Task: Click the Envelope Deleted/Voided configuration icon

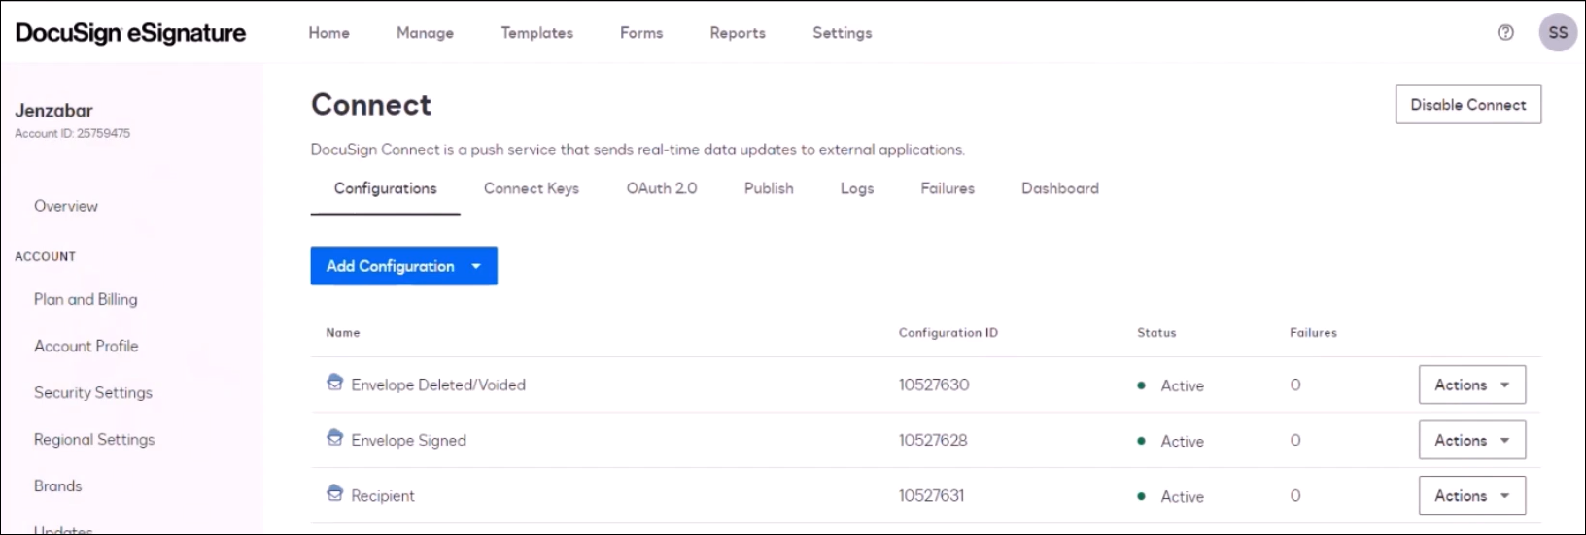Action: pyautogui.click(x=335, y=383)
